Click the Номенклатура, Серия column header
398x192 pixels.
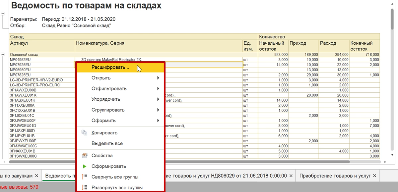(x=159, y=46)
